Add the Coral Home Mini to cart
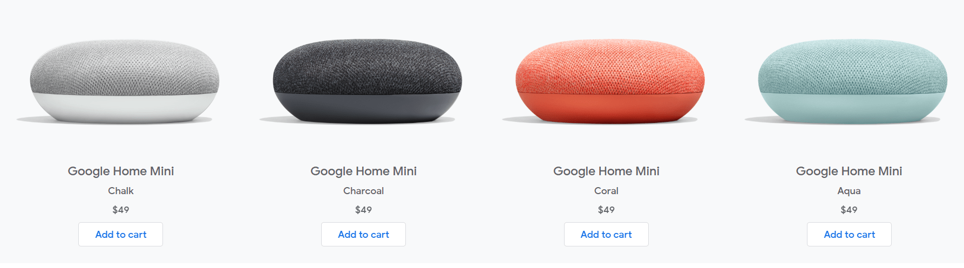Image resolution: width=964 pixels, height=268 pixels. (x=606, y=235)
